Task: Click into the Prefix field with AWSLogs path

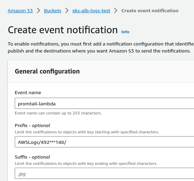Action: 104,142
